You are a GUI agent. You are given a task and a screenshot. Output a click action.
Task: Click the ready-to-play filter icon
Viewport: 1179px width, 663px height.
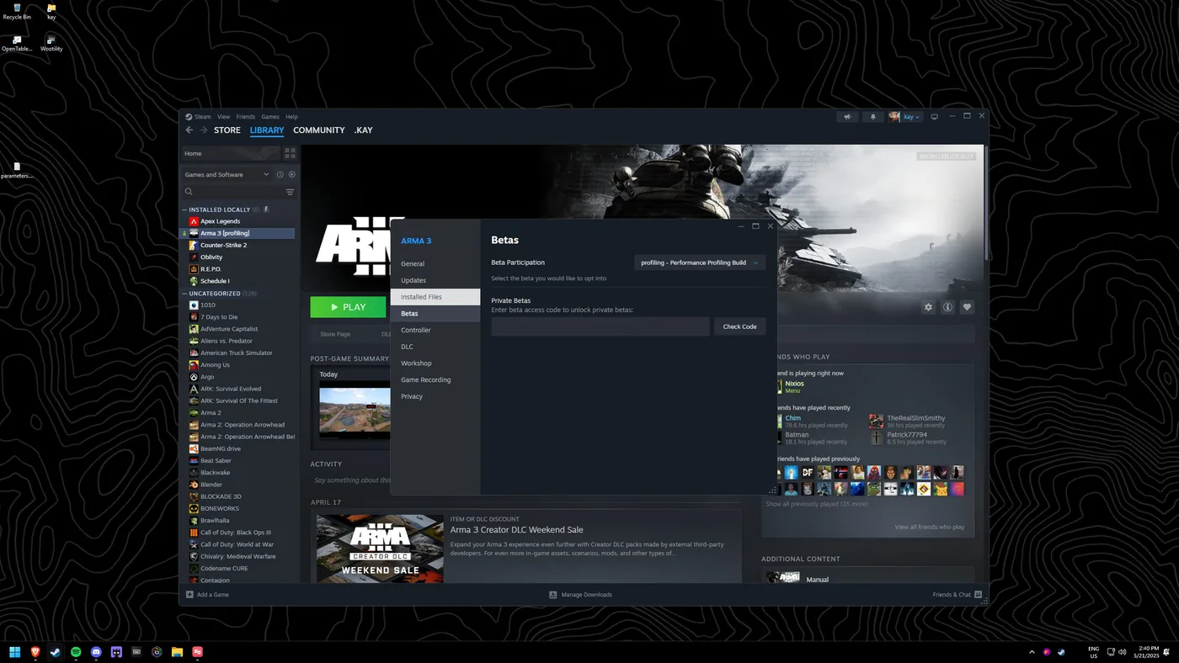coord(292,174)
